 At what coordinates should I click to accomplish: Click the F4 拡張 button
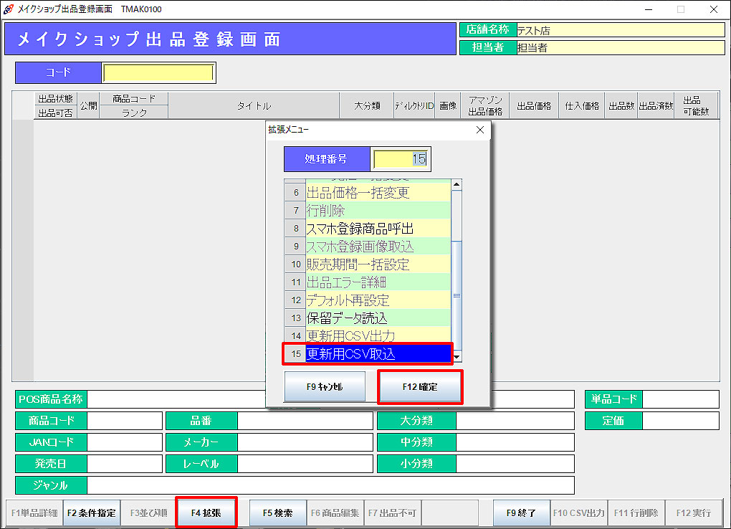206,513
